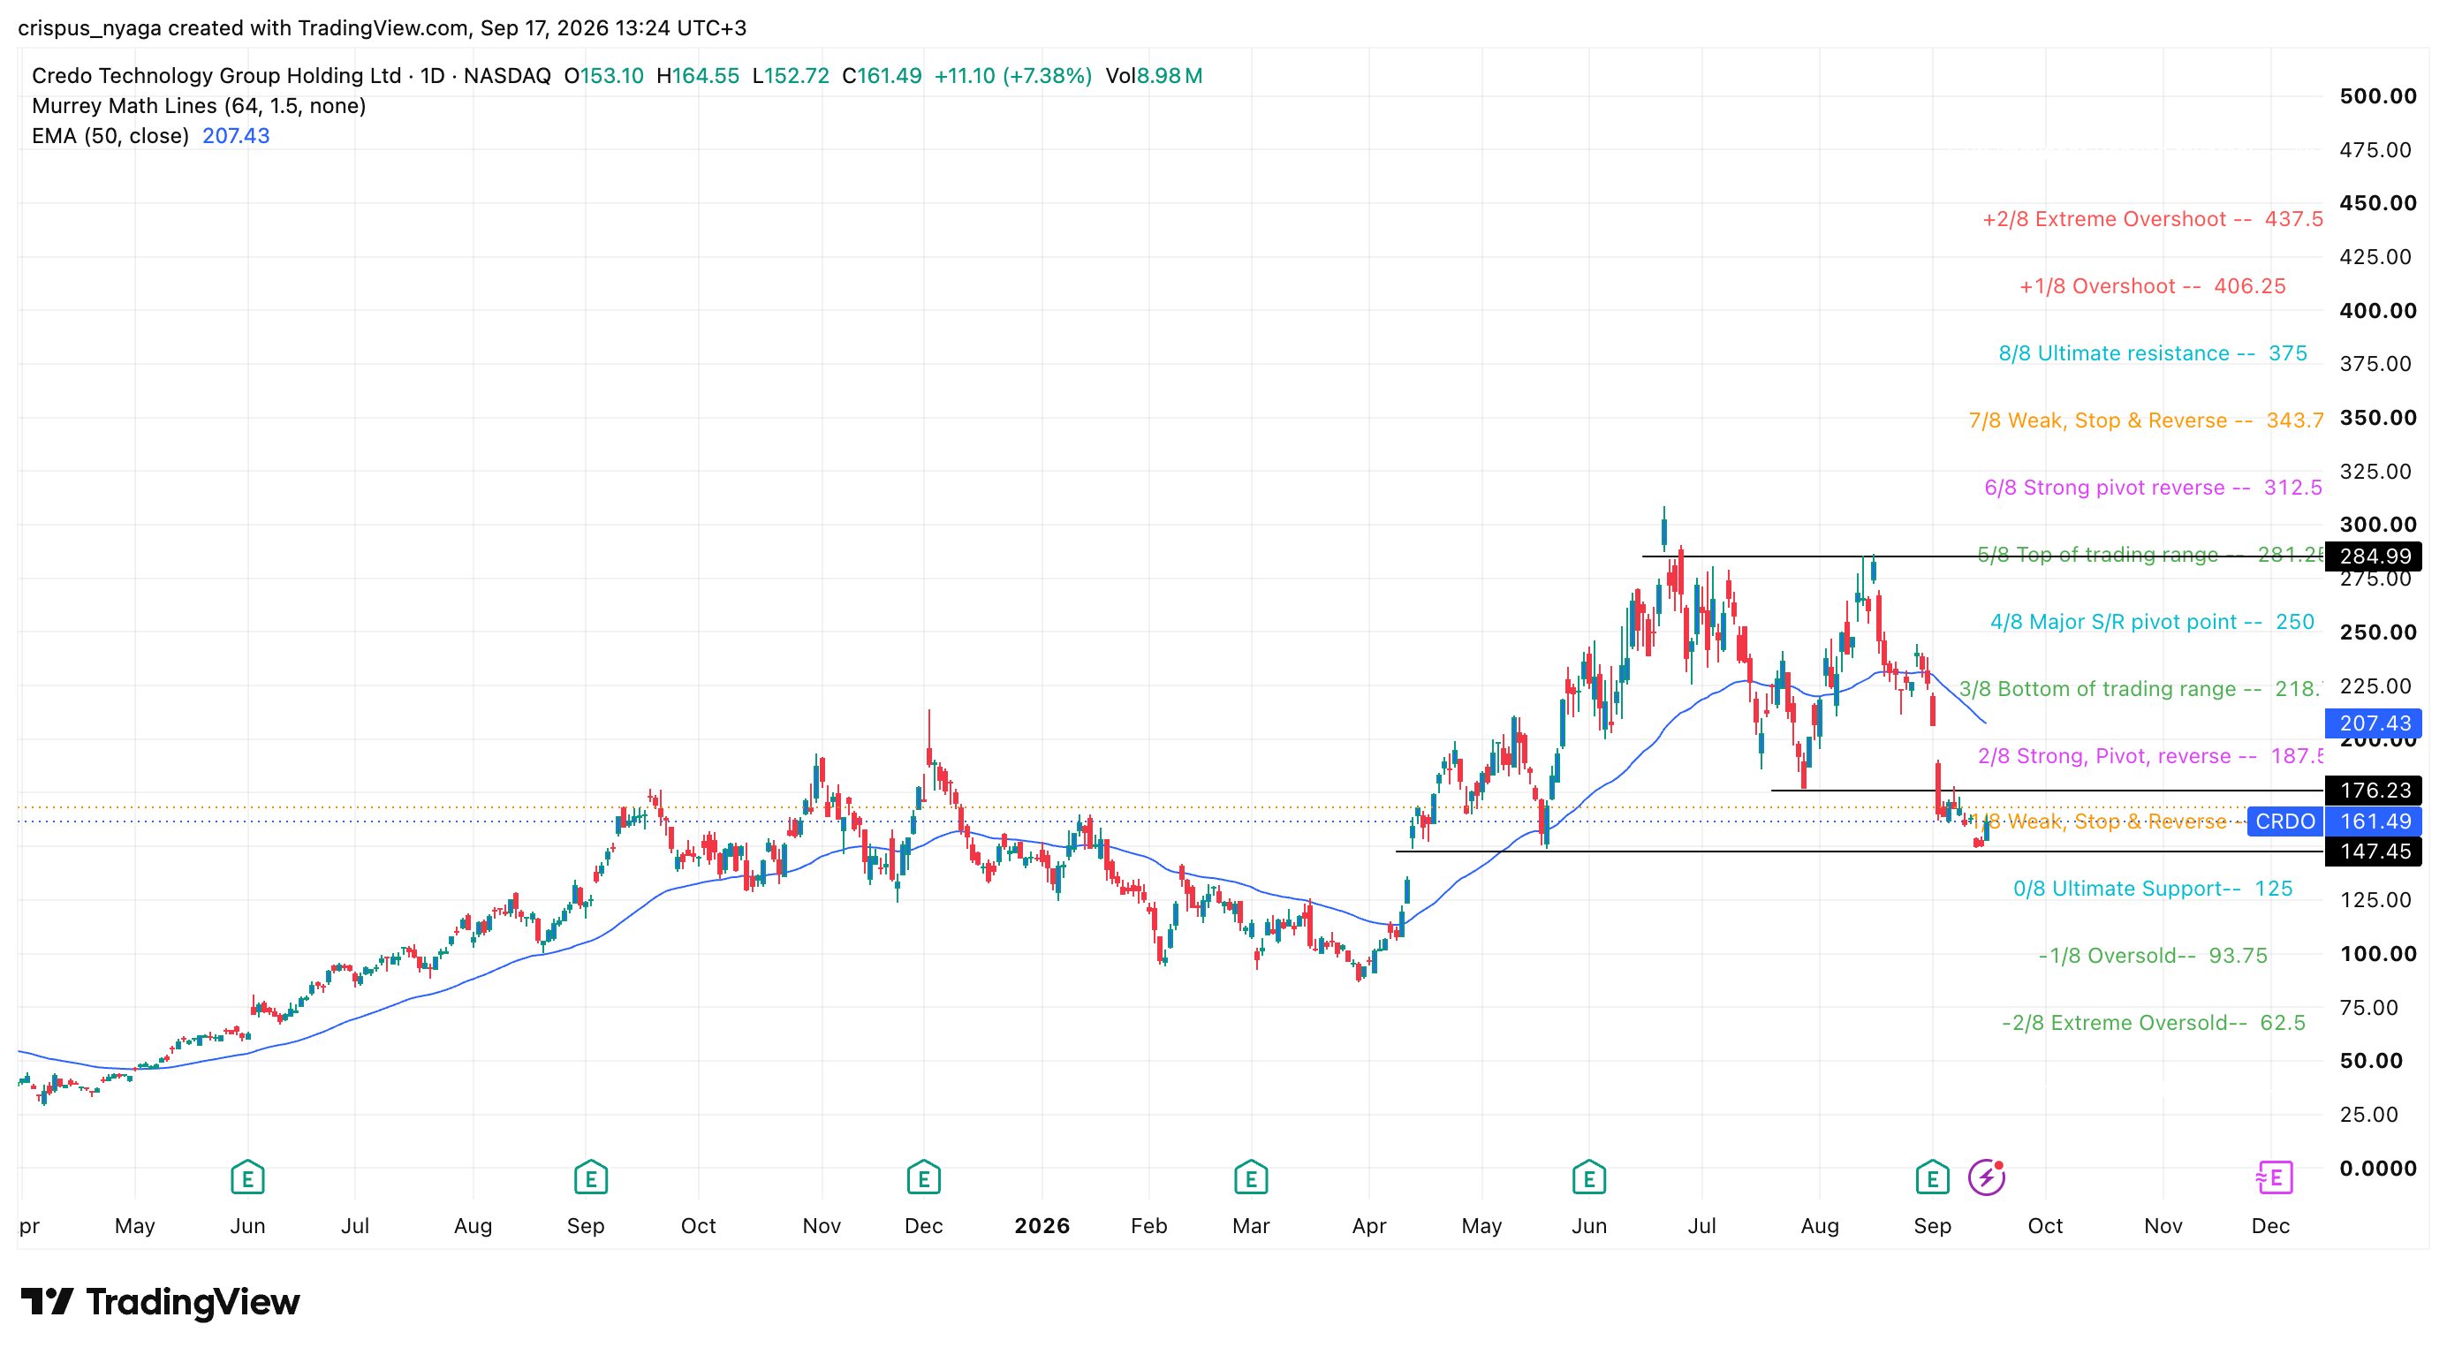Click the 2/8 Strong, Pivot, reverse label
This screenshot has height=1355, width=2447.
(2151, 757)
